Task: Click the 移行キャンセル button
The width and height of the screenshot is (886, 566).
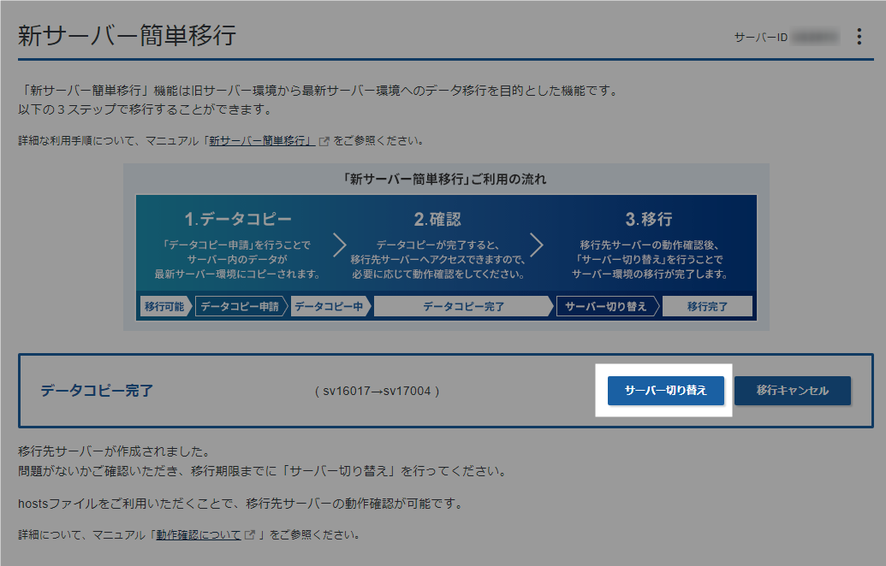Action: 792,390
